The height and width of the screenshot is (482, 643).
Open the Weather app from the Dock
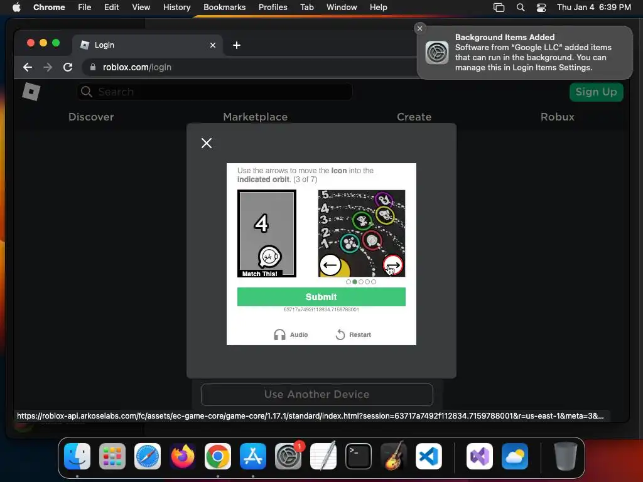pos(515,456)
